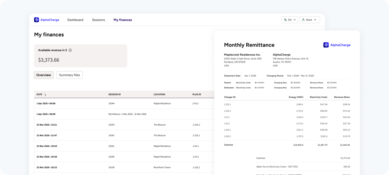
Task: Click the date 31 Mar 2026 • 20:38
Action: 47,157
